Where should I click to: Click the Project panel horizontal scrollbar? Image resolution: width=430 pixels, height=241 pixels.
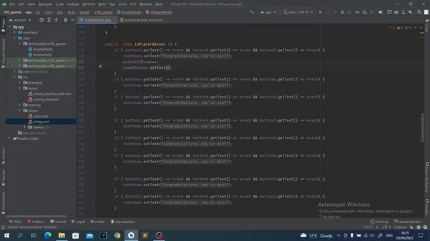click(36, 216)
